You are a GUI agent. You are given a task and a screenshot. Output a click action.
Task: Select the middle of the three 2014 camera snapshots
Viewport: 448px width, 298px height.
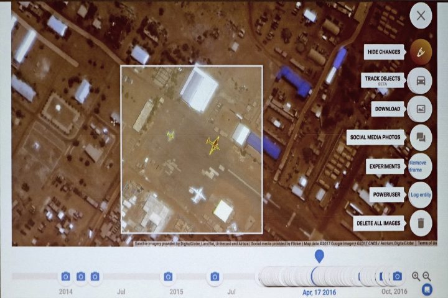tap(81, 276)
